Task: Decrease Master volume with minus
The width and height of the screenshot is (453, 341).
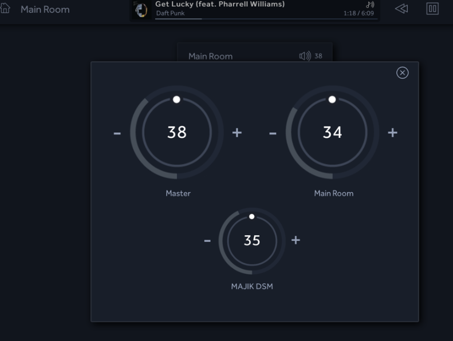Action: pos(117,133)
